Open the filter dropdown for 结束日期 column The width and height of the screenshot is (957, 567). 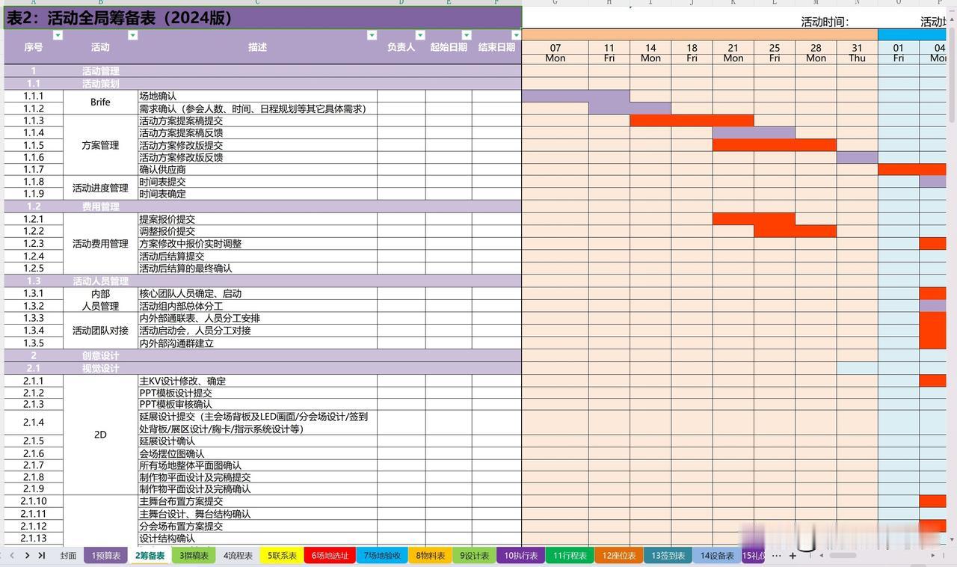(515, 35)
